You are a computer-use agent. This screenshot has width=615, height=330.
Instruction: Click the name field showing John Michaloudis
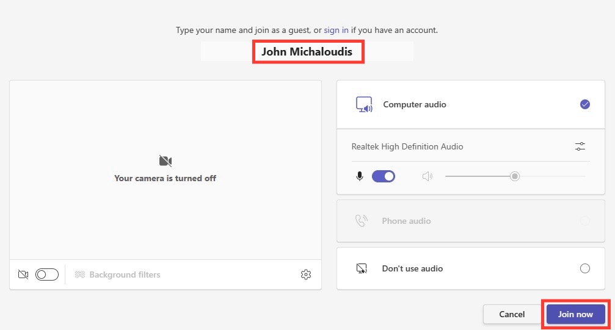pos(307,51)
